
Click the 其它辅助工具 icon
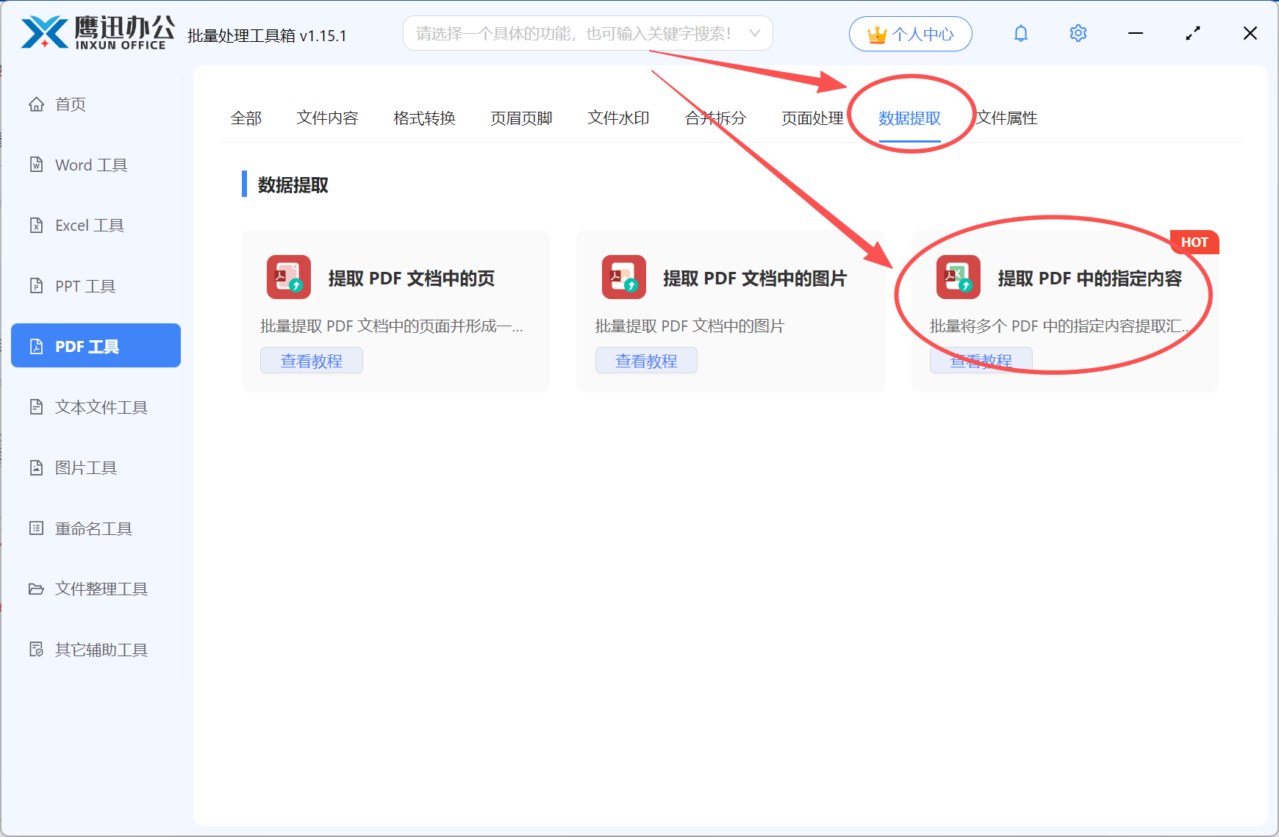(x=36, y=650)
